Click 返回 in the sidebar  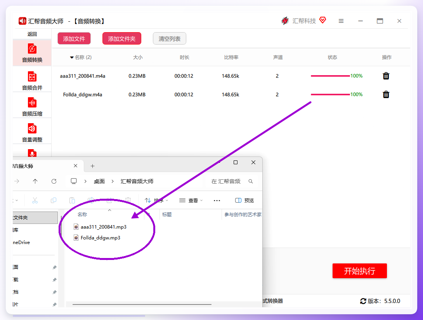tap(32, 34)
